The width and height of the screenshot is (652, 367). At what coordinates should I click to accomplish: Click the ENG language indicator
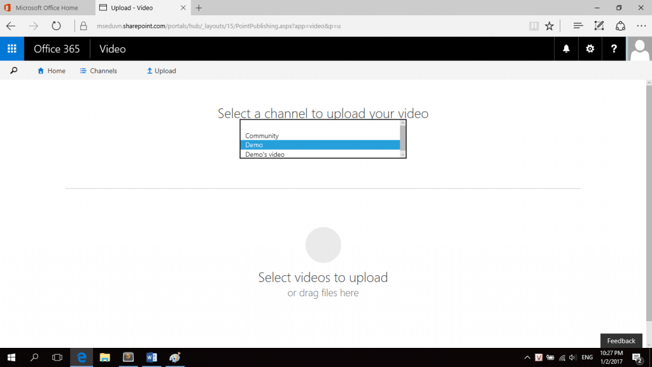pyautogui.click(x=587, y=357)
